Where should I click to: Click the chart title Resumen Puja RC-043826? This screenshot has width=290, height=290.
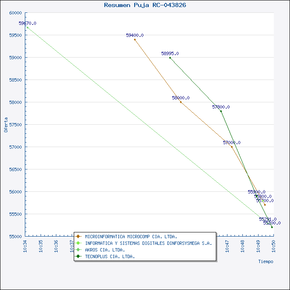click(x=145, y=5)
